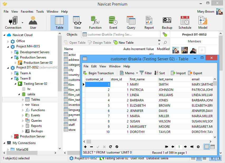Collapse the sakila database node

click(19, 94)
